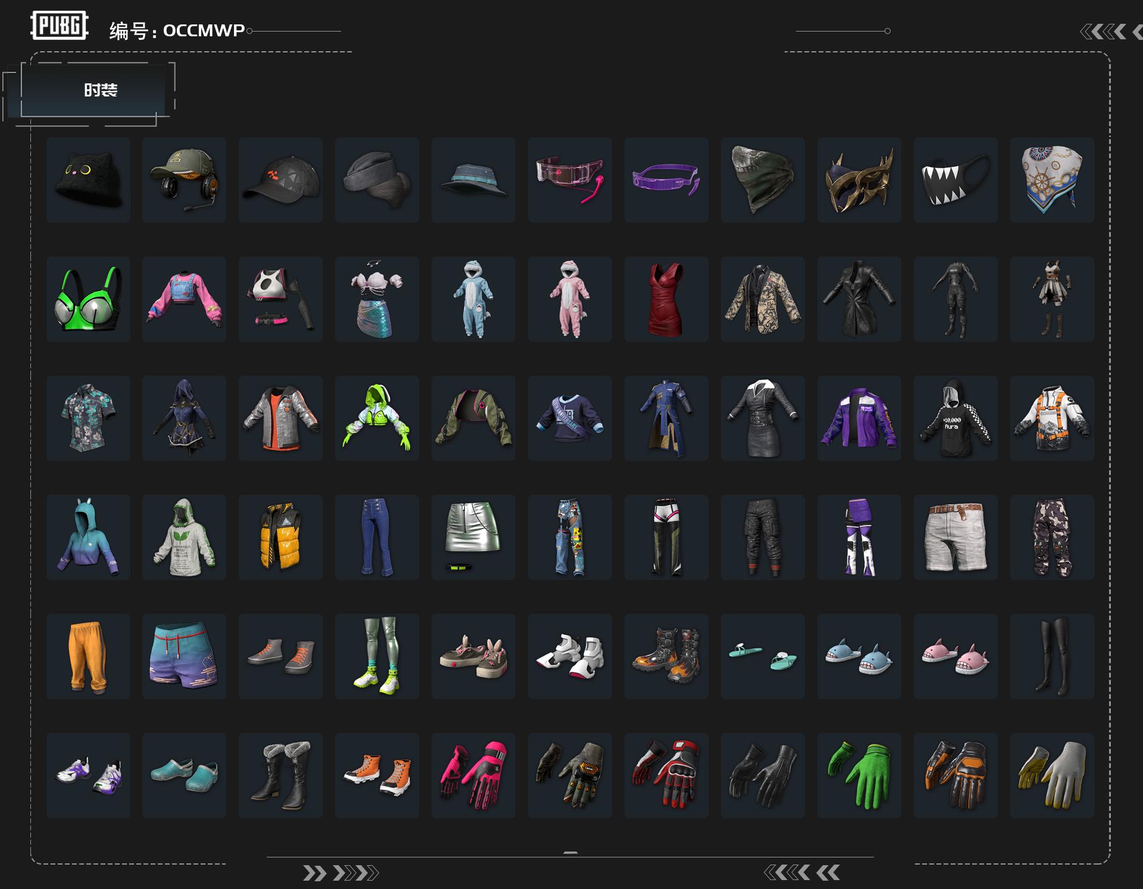Choose the pink cyber visor glasses
Image resolution: width=1143 pixels, height=889 pixels.
click(570, 180)
